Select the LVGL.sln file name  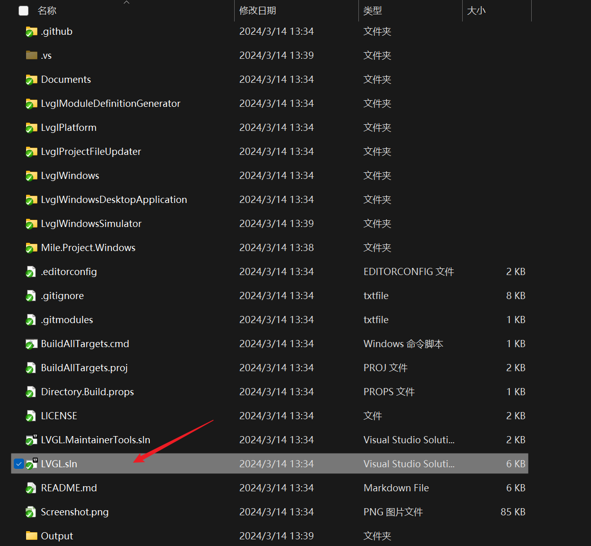coord(59,464)
